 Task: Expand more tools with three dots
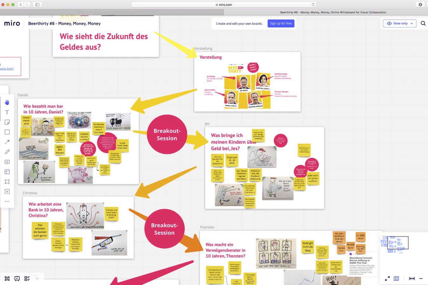click(7, 201)
